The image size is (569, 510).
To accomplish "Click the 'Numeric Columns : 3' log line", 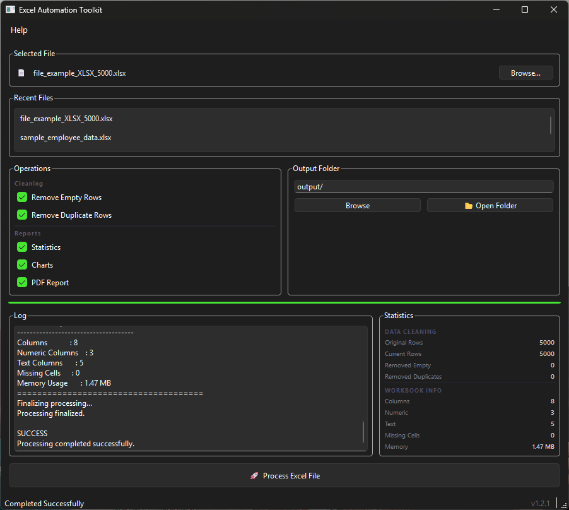I will pyautogui.click(x=55, y=352).
